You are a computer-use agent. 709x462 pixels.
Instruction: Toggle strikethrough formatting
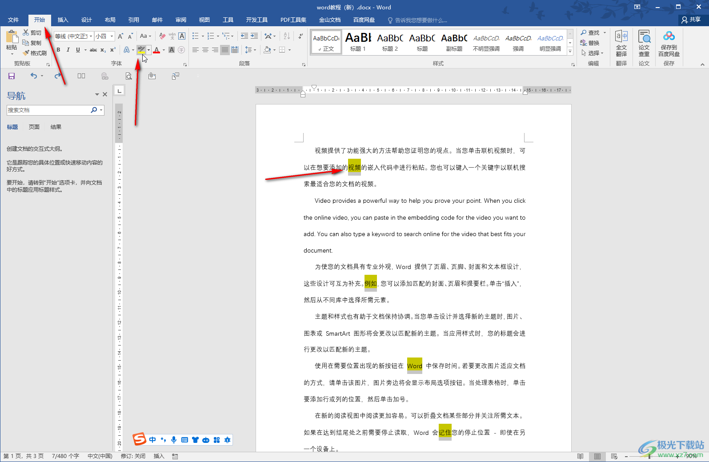coord(93,50)
